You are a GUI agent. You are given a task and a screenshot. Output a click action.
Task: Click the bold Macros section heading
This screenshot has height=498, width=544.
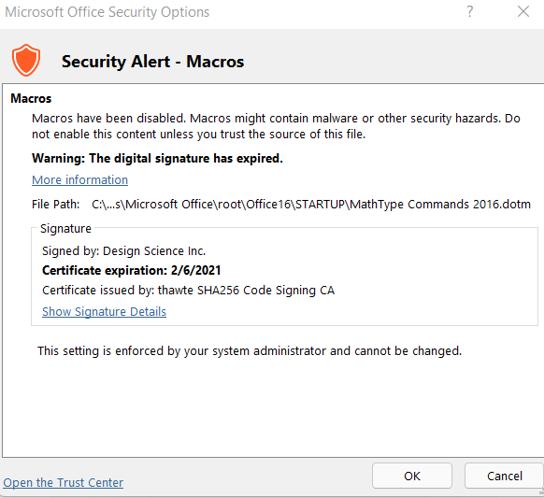pos(31,98)
